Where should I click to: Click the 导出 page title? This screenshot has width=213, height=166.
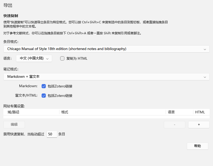pyautogui.click(x=7, y=5)
